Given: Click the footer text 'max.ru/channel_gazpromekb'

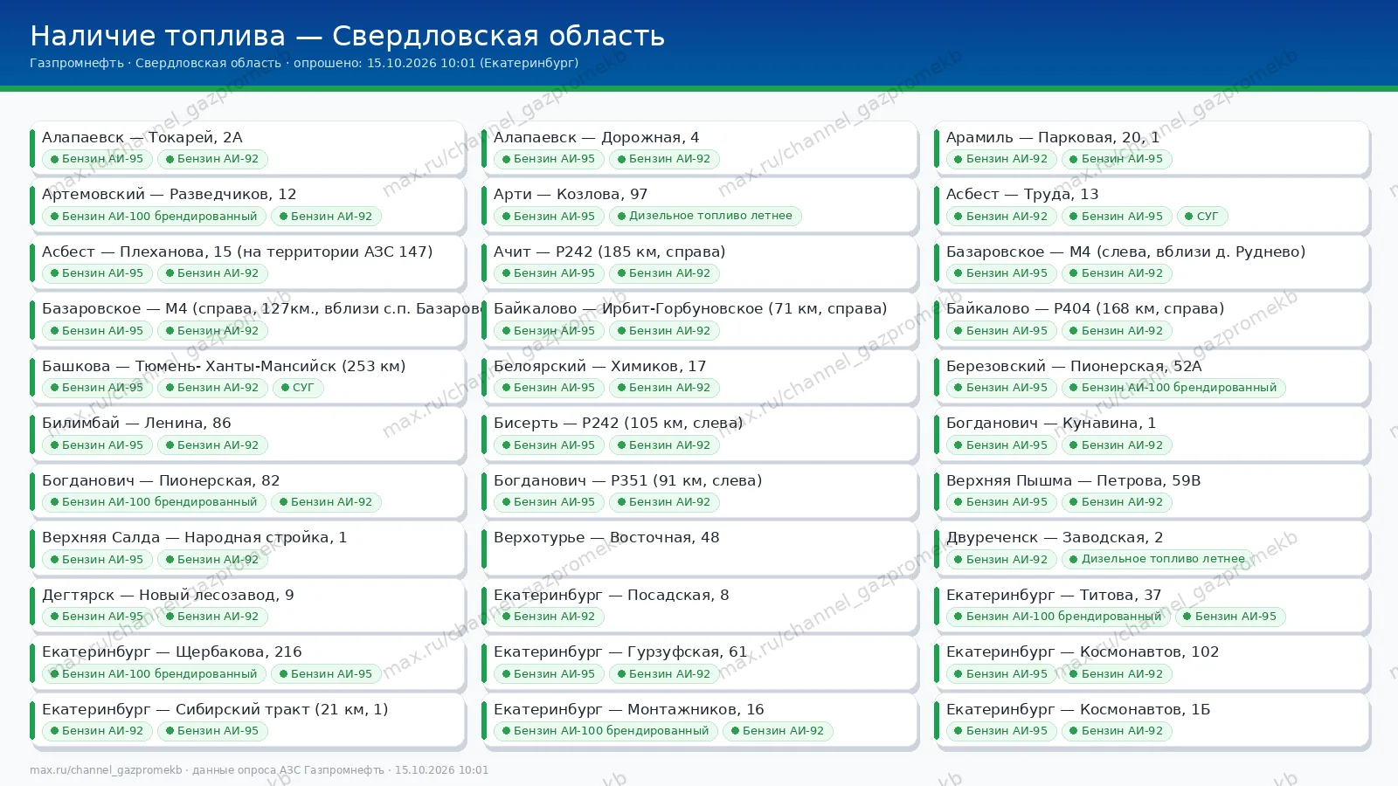Looking at the screenshot, I should click(106, 770).
